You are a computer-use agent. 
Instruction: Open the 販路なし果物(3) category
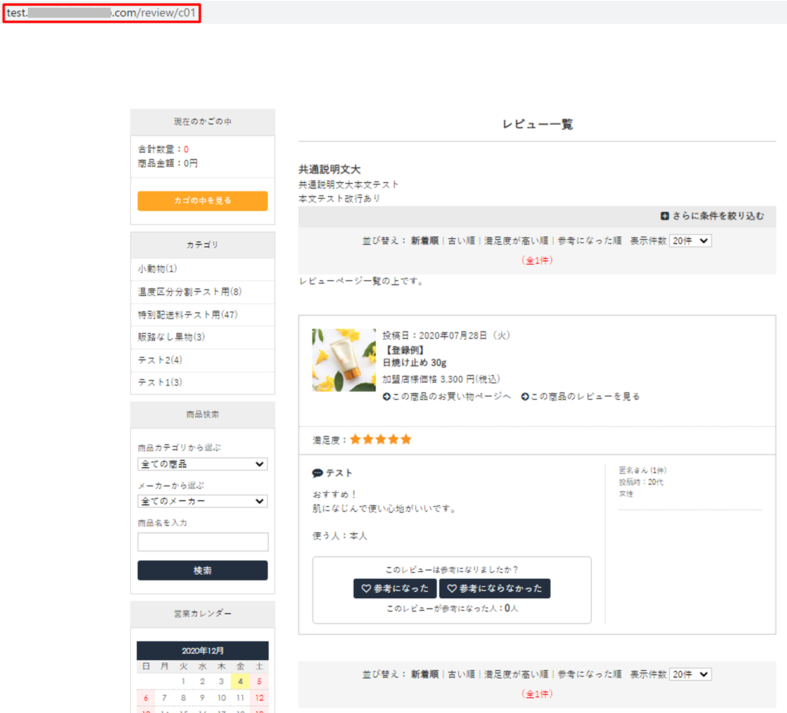[x=171, y=337]
